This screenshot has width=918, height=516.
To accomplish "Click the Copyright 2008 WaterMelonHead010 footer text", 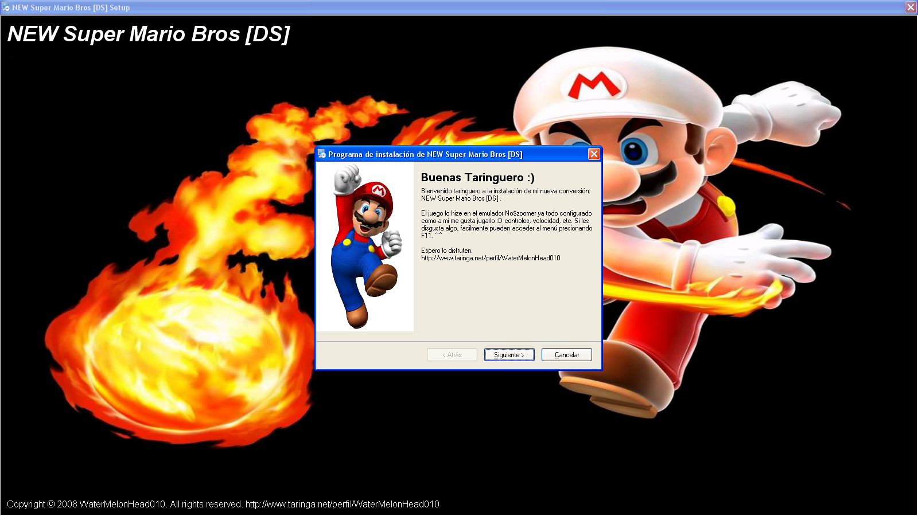I will 223,505.
